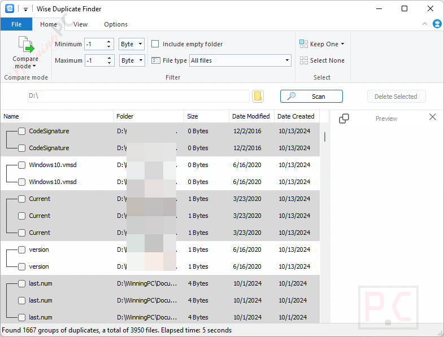This screenshot has width=444, height=337.
Task: Select the third Current file checkbox
Action: pyautogui.click(x=22, y=233)
